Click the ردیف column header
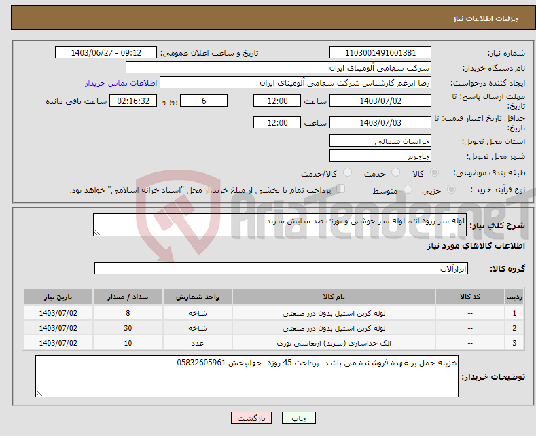 (514, 297)
